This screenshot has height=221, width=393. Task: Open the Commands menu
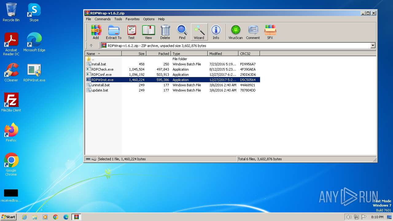click(x=103, y=19)
